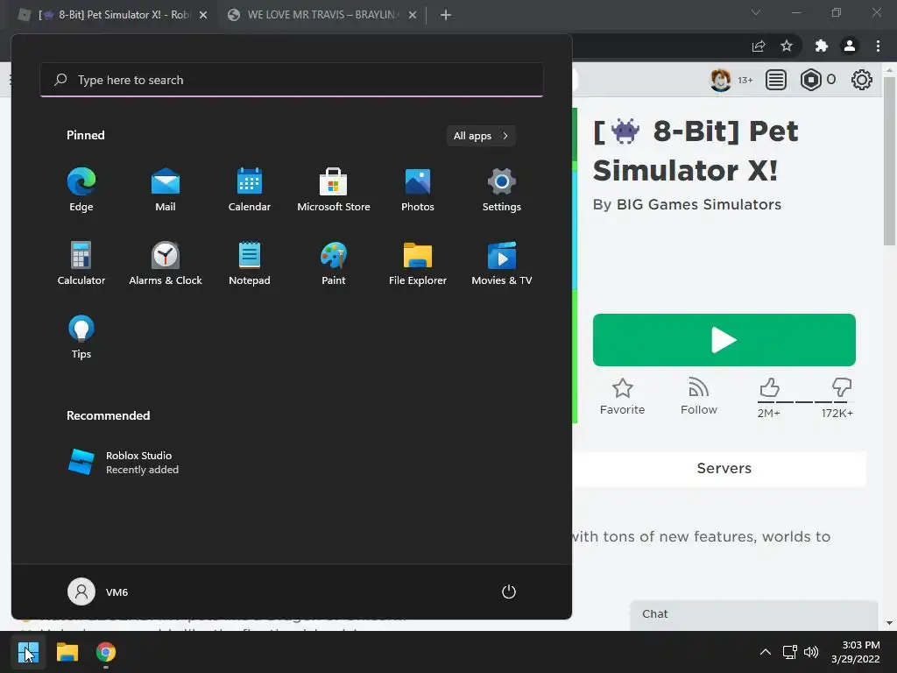The height and width of the screenshot is (673, 897).
Task: Open the clock and date flyout
Action: click(855, 652)
